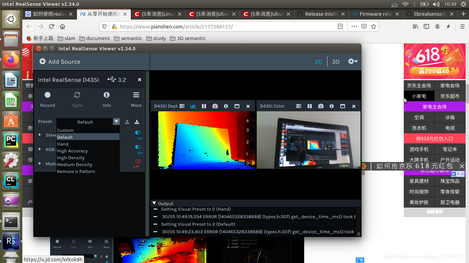The image size is (469, 263).
Task: Open metadata list icon on Depth stream
Action: click(182, 106)
